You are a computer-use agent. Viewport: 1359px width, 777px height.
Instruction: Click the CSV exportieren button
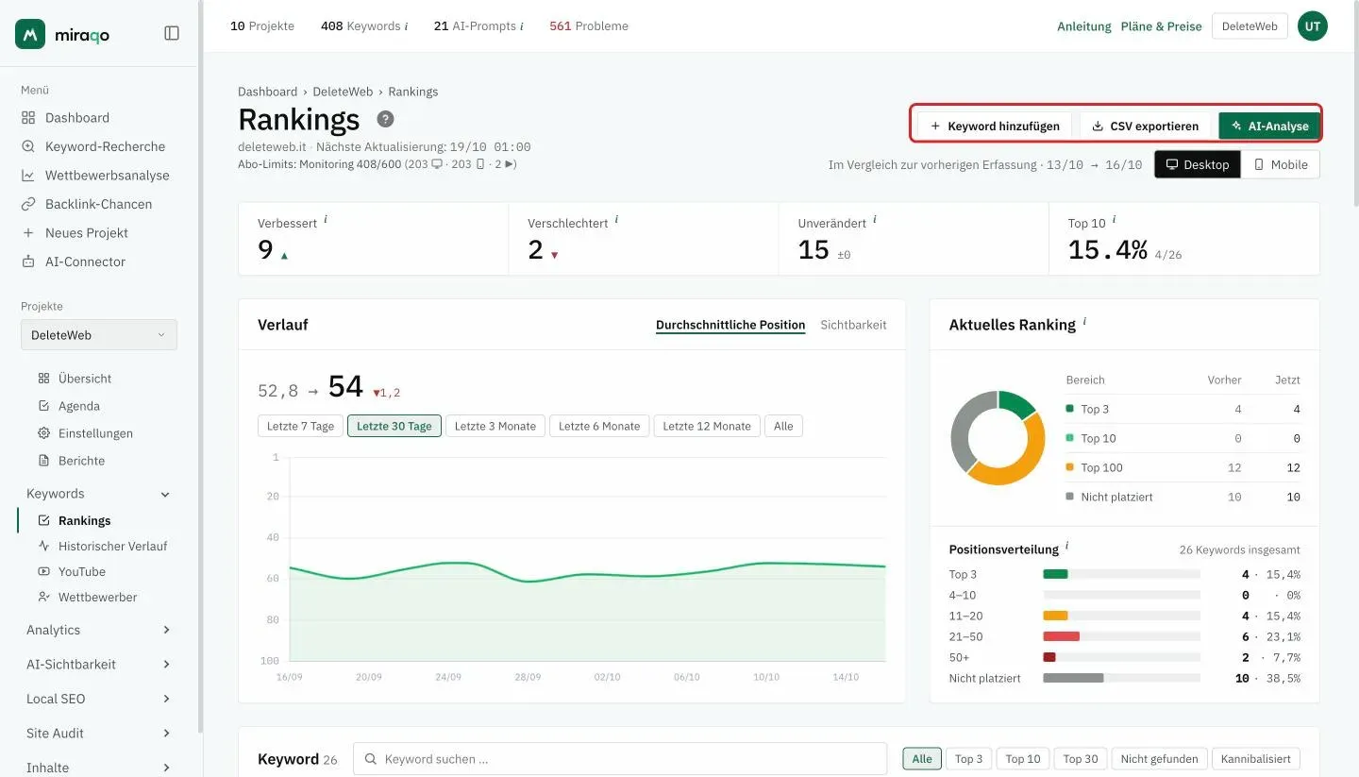[x=1145, y=127]
